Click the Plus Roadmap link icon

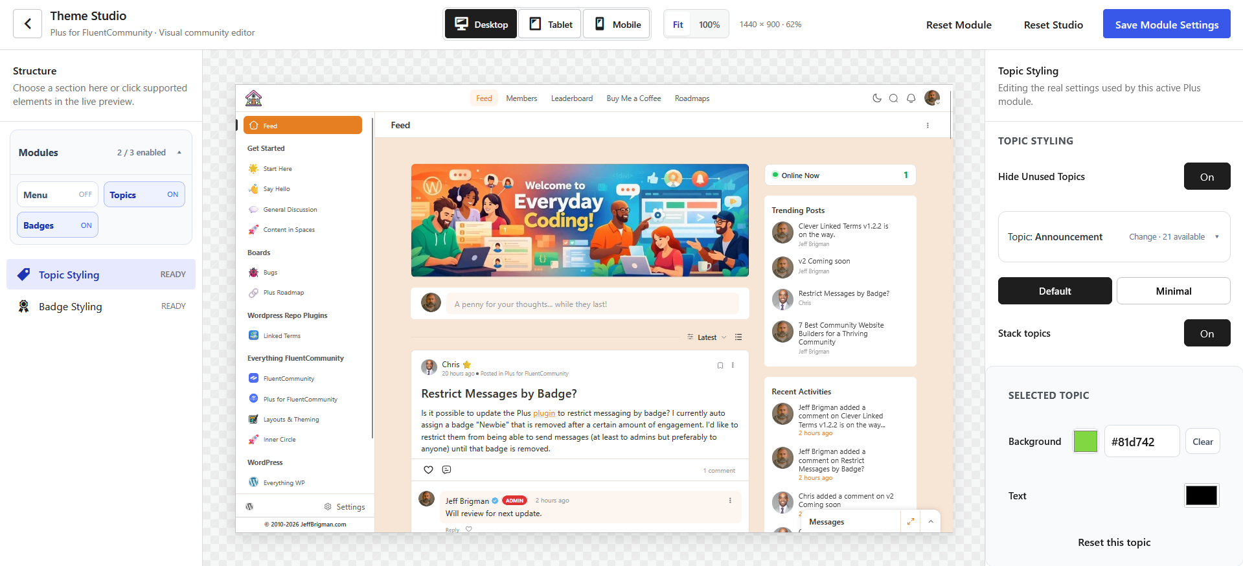point(253,293)
